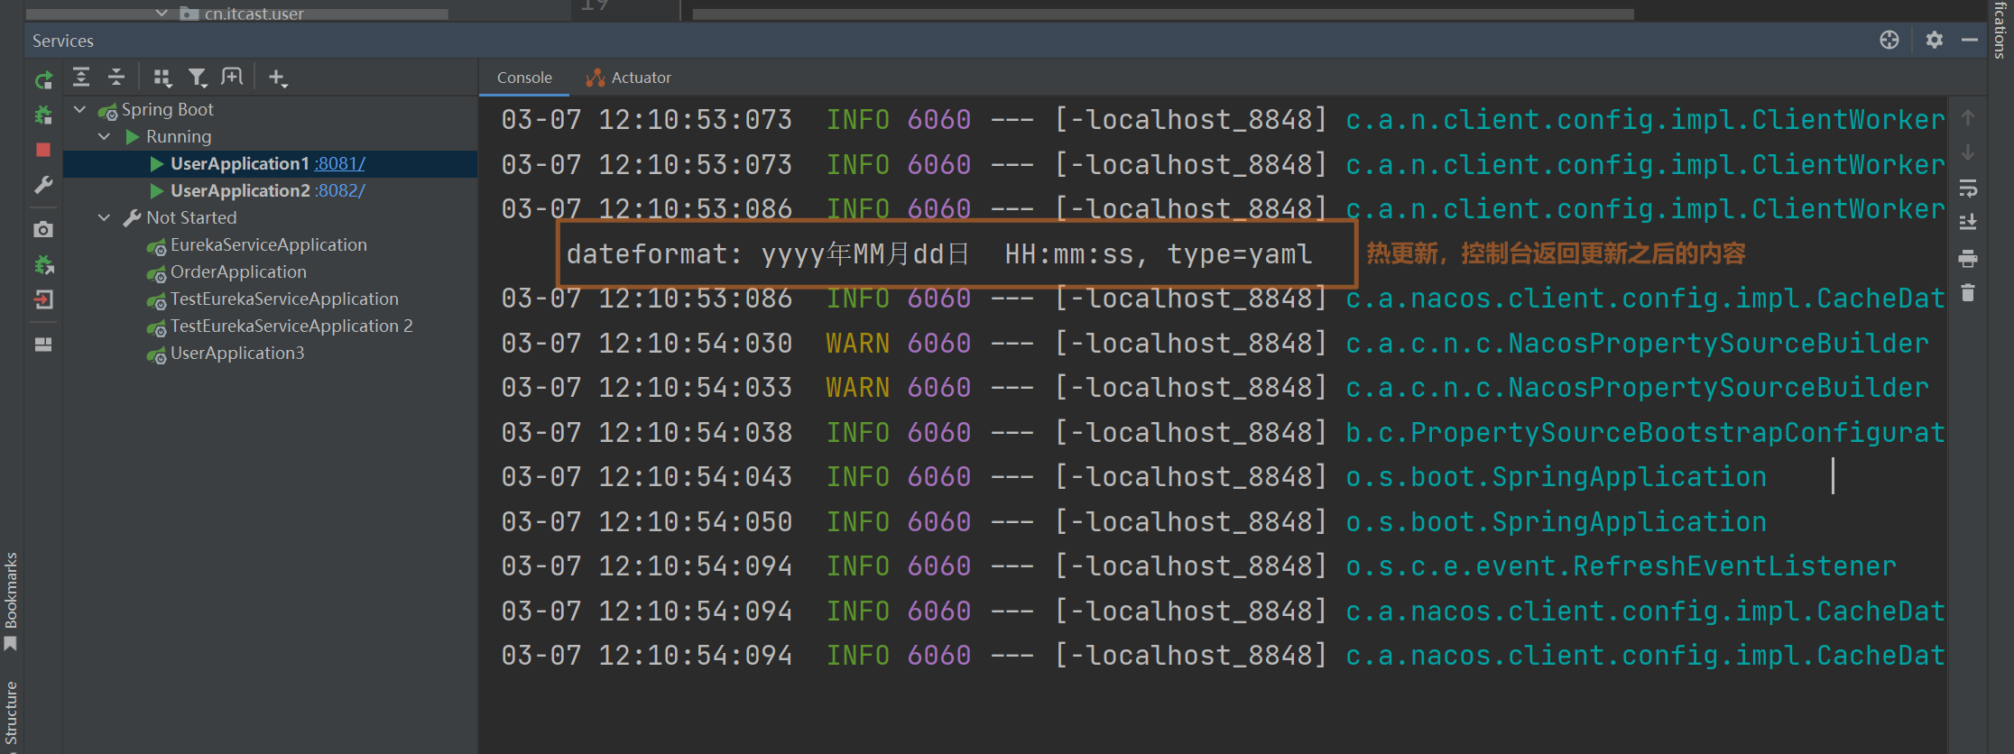Click the print console output icon

coord(1968,259)
